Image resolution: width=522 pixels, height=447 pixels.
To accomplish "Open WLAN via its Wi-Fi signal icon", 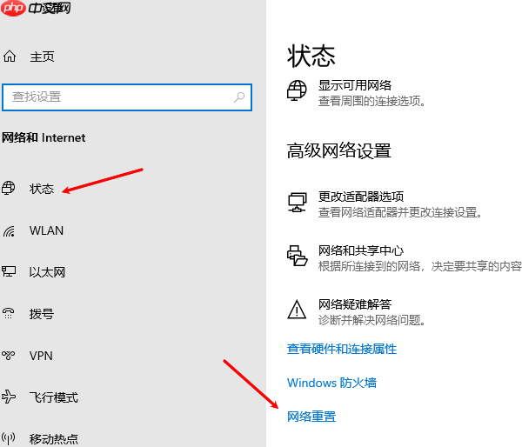I will pyautogui.click(x=10, y=230).
